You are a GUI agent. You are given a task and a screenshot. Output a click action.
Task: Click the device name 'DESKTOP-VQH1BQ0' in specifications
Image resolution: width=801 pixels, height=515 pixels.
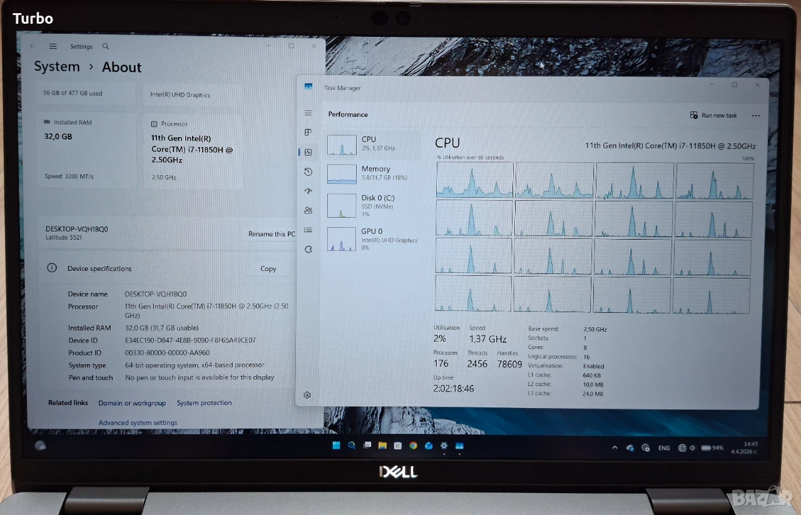(x=156, y=294)
